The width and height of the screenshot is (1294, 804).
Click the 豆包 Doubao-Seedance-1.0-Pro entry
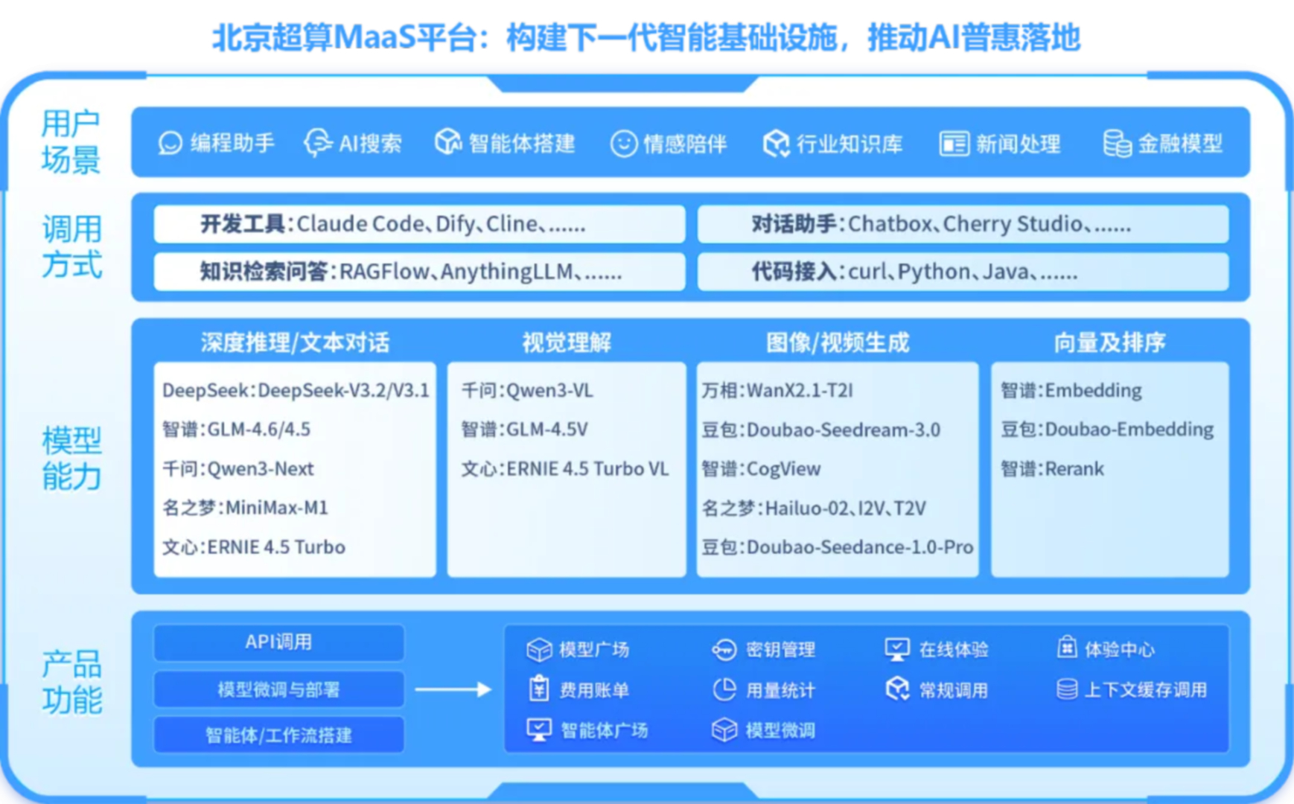837,547
